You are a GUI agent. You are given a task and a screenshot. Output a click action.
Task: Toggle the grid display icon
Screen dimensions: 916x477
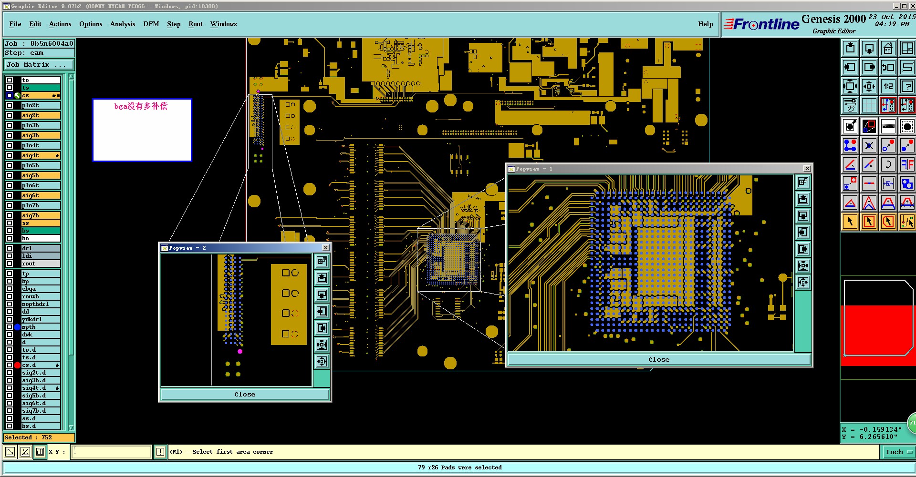[869, 105]
